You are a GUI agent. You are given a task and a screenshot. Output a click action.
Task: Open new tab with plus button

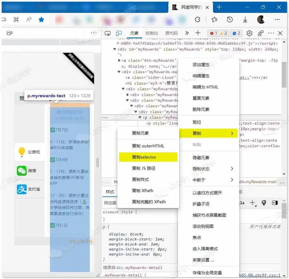(x=219, y=7)
